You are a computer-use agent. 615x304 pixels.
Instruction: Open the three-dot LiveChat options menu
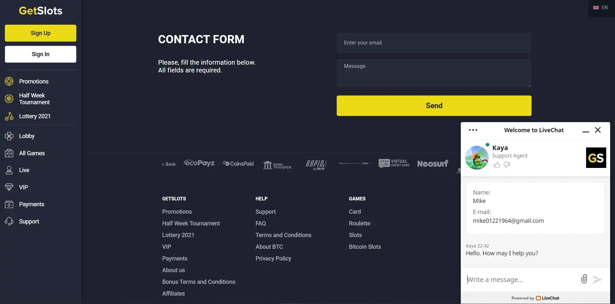473,130
